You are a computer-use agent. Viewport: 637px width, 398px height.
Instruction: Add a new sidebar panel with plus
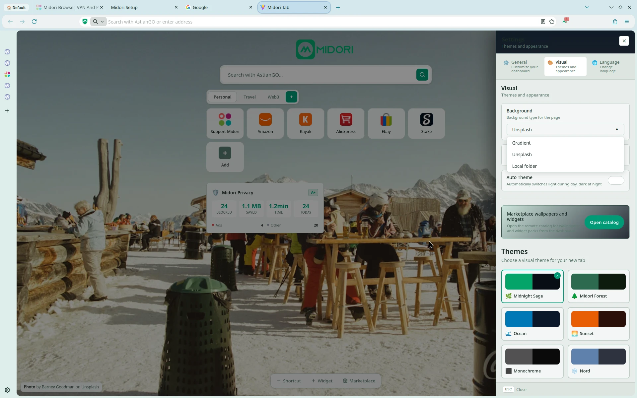(x=7, y=111)
